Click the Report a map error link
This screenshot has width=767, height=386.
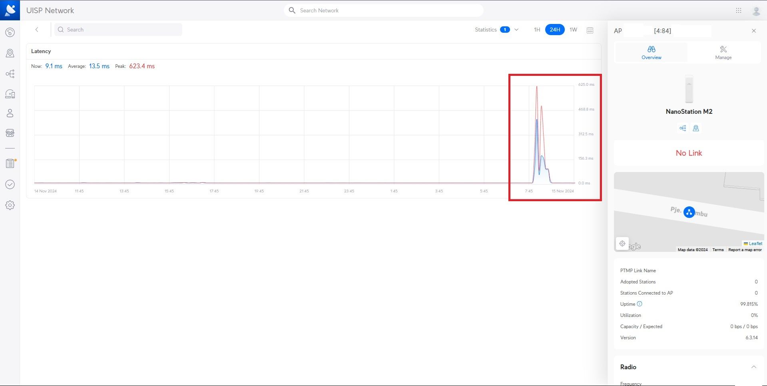click(x=745, y=250)
